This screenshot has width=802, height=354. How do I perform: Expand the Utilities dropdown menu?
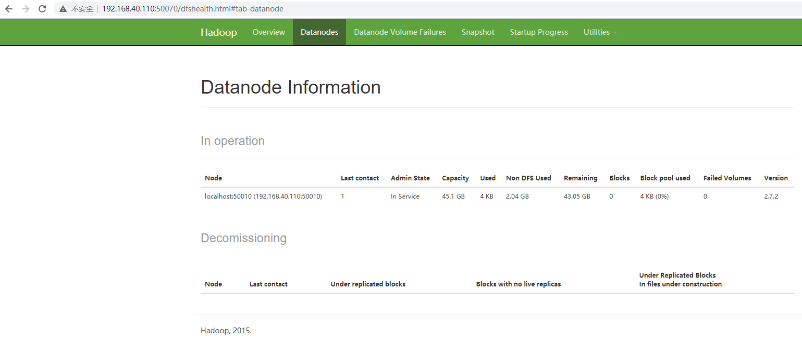click(x=600, y=32)
